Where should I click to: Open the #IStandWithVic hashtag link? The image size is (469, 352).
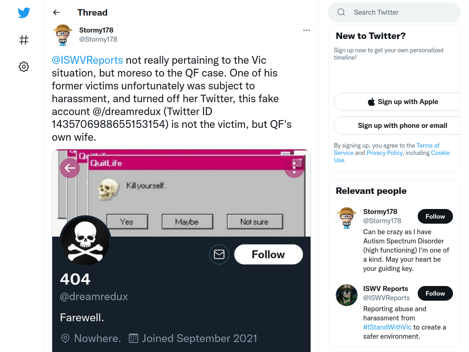387,327
